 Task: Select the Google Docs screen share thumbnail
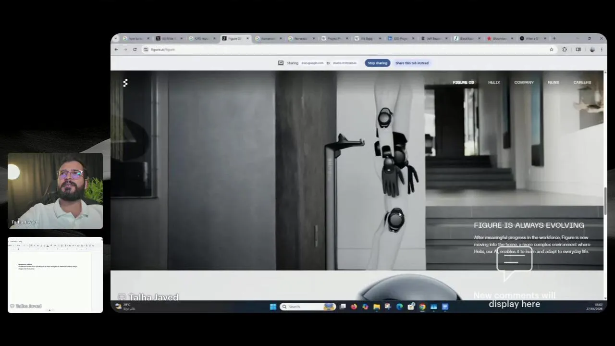click(55, 275)
